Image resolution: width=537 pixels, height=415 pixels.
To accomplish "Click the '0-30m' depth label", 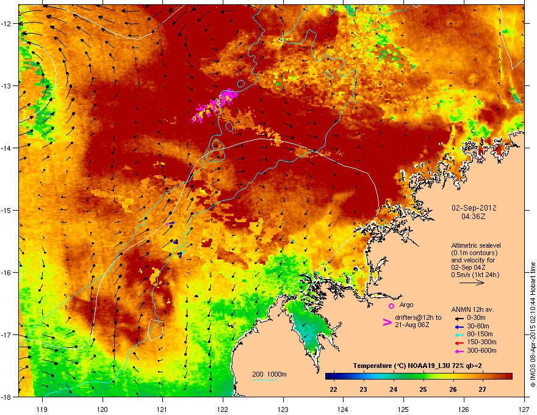I will 476,318.
